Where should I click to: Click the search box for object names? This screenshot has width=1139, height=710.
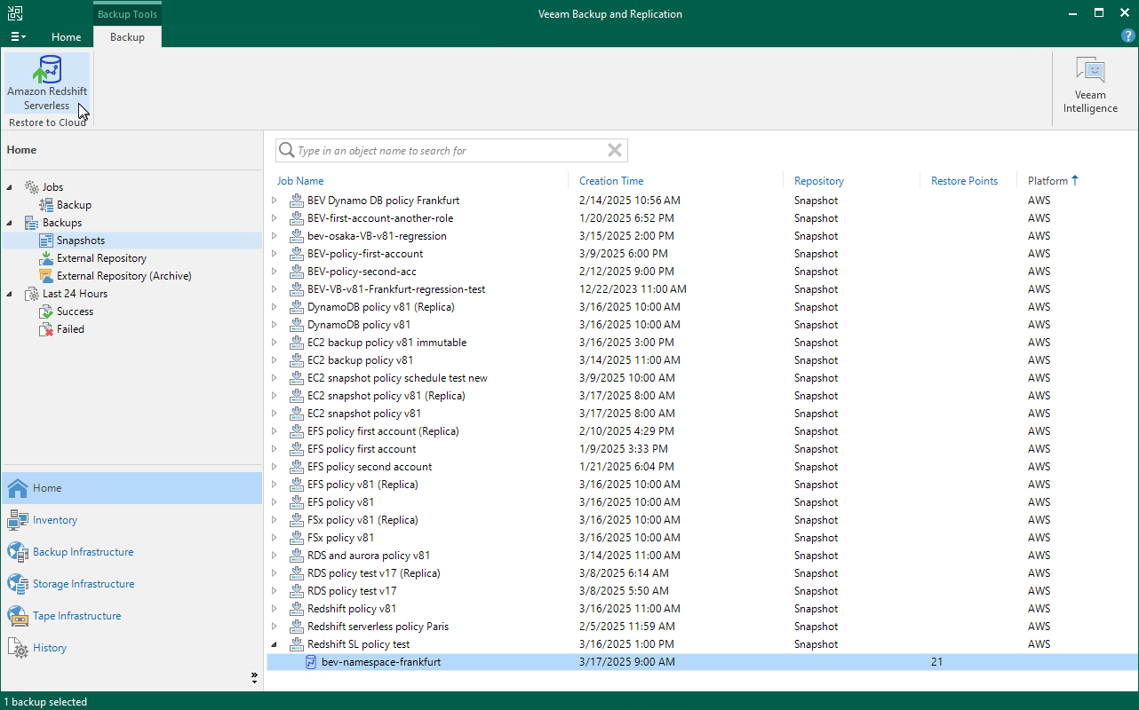[451, 151]
